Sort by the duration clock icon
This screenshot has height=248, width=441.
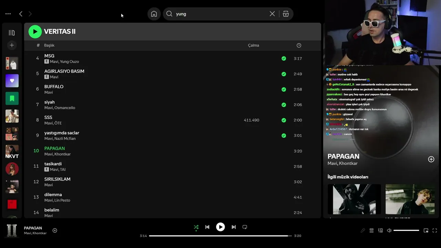pos(299,45)
